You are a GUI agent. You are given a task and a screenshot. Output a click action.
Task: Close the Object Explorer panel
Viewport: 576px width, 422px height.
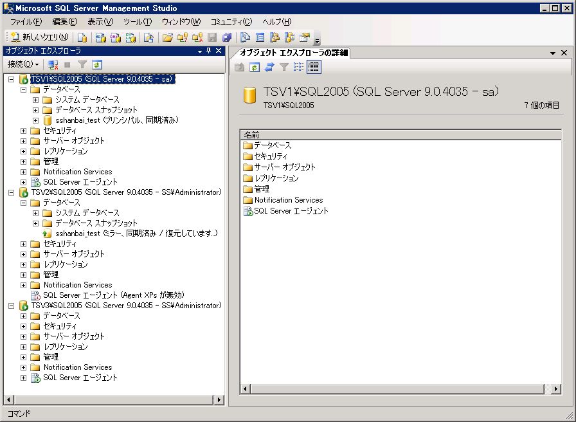coord(219,51)
